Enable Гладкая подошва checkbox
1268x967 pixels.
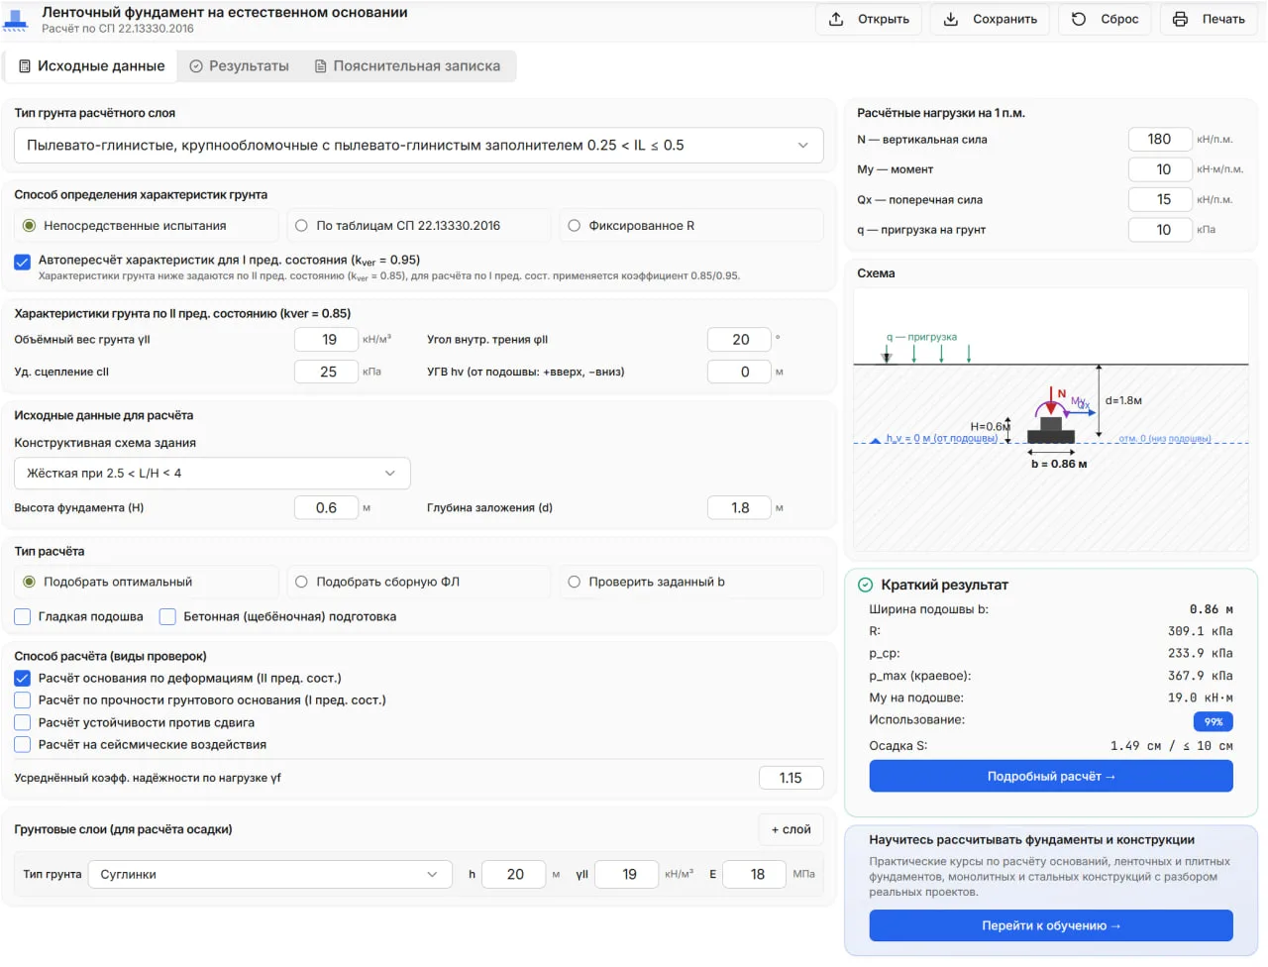22,617
